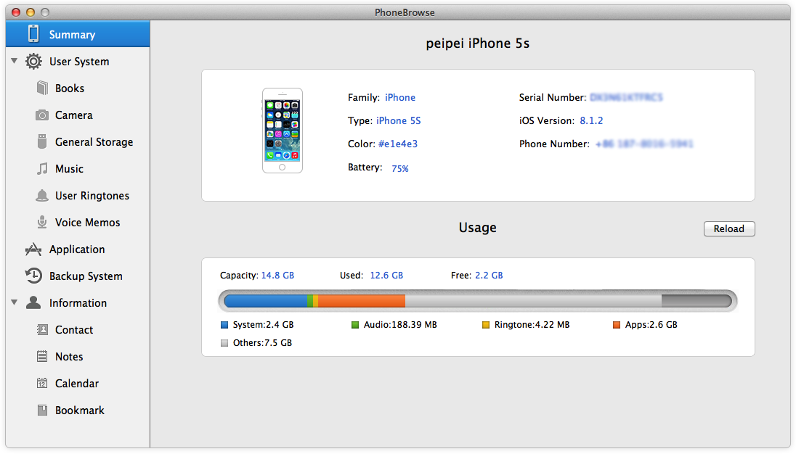Open Calendar label in sidebar

(77, 384)
